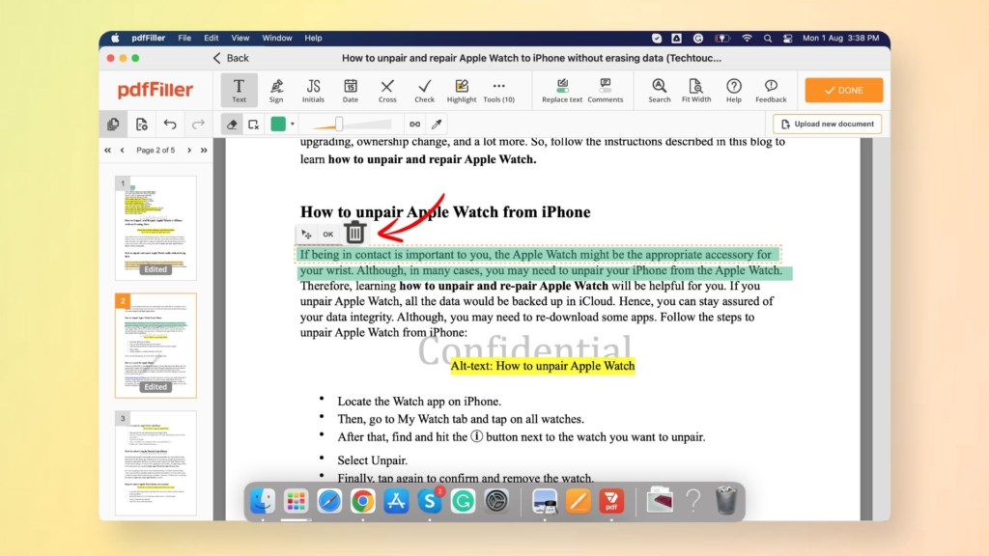989x556 pixels.
Task: Click the heading How to unpair Apple Watch from iPhone
Action: [445, 211]
